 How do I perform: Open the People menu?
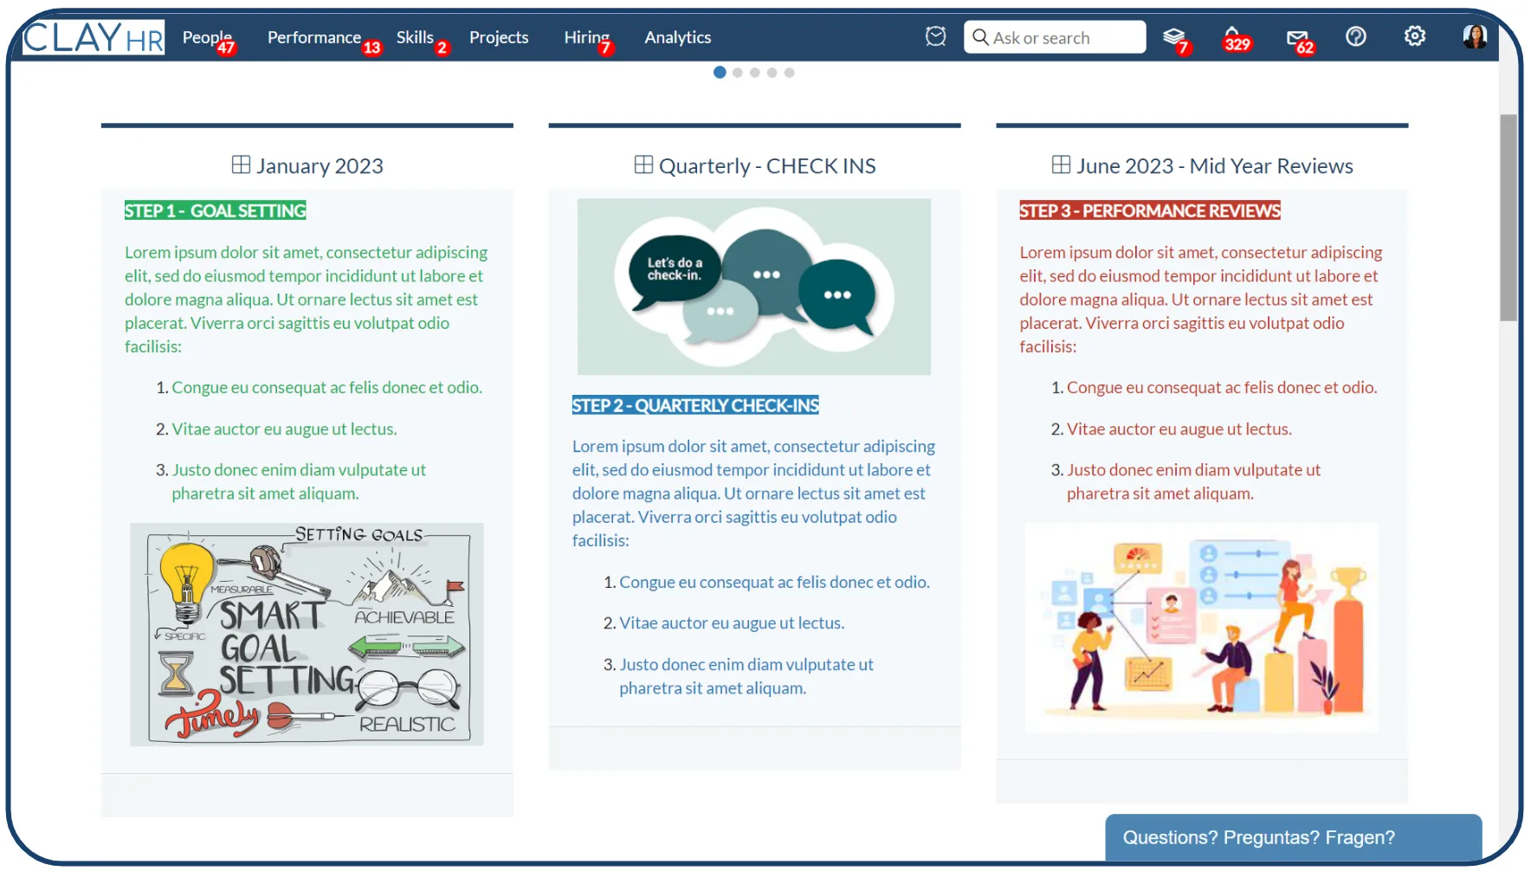pyautogui.click(x=207, y=37)
